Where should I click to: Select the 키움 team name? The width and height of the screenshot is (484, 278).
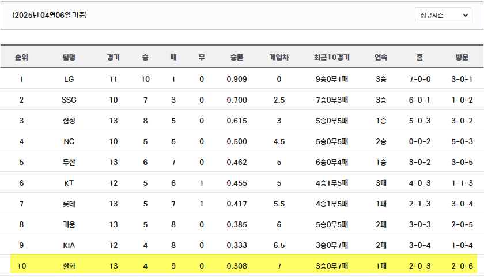pyautogui.click(x=69, y=224)
